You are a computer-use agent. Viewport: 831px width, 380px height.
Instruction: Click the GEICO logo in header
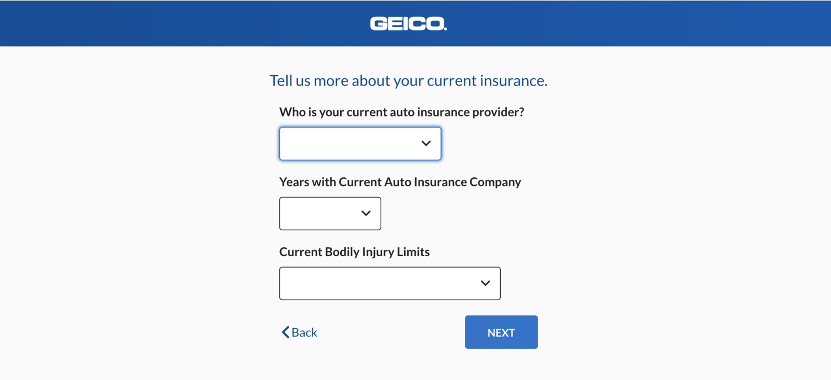click(x=408, y=24)
